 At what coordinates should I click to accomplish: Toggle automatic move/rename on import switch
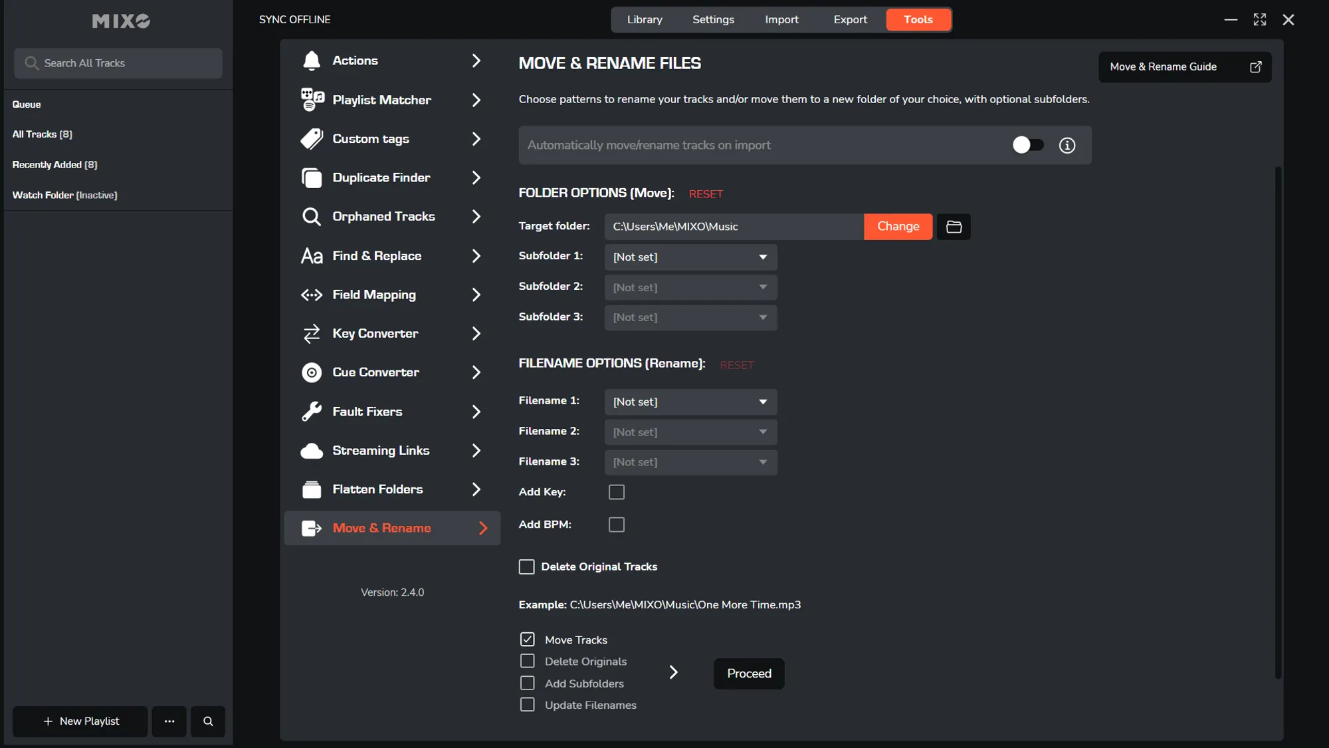coord(1027,145)
